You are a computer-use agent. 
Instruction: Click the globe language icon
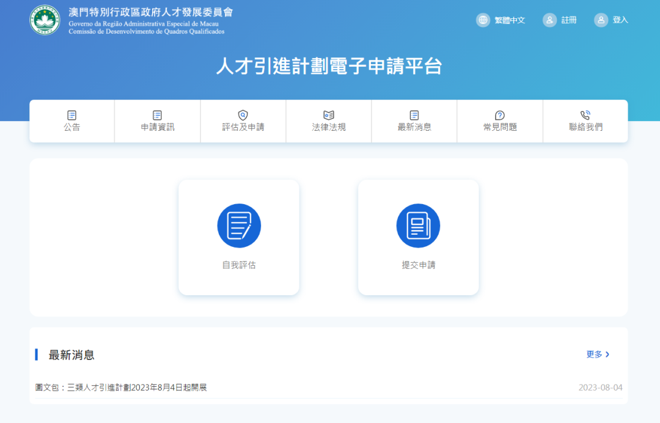pos(483,20)
